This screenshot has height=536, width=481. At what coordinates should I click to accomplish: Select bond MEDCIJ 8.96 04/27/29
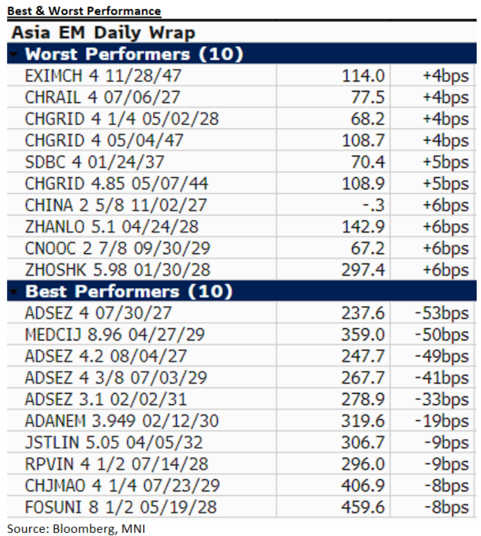(115, 334)
